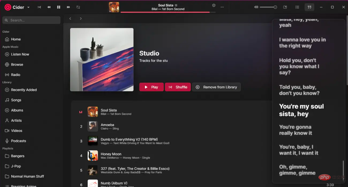Open now playing Soul Sista artwork
Screen dimensions: 348x187
[x=114, y=7]
